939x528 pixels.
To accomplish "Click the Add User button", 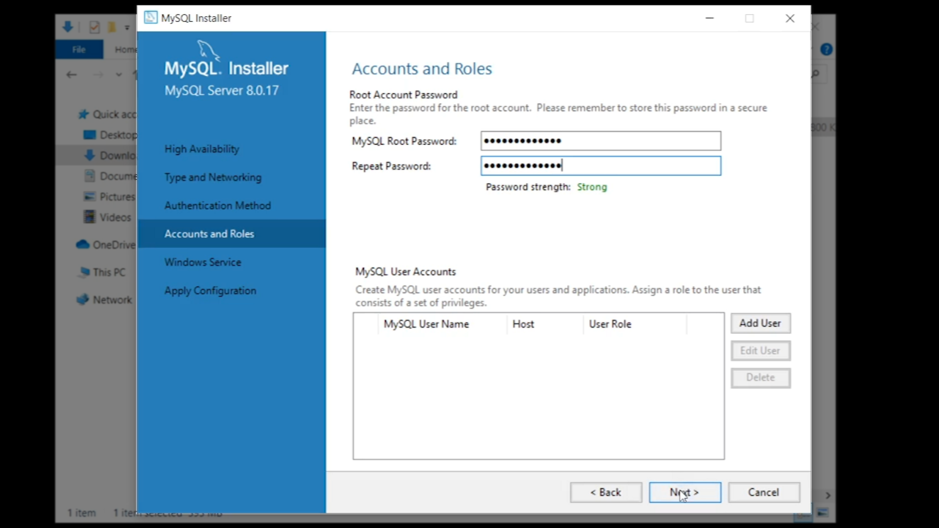I will pos(760,323).
